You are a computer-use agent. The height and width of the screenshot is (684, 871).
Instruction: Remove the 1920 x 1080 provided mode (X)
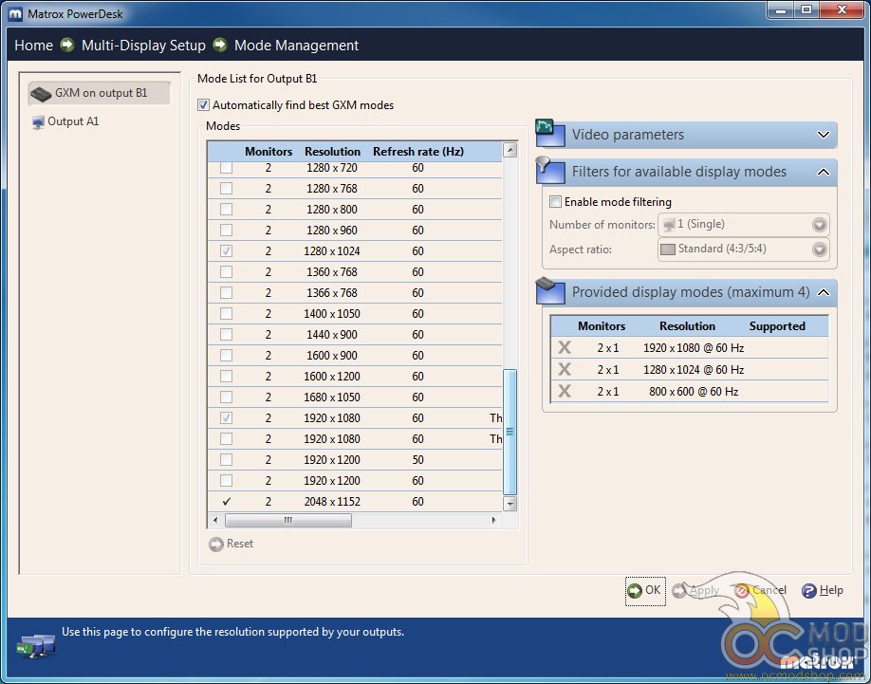tap(565, 347)
